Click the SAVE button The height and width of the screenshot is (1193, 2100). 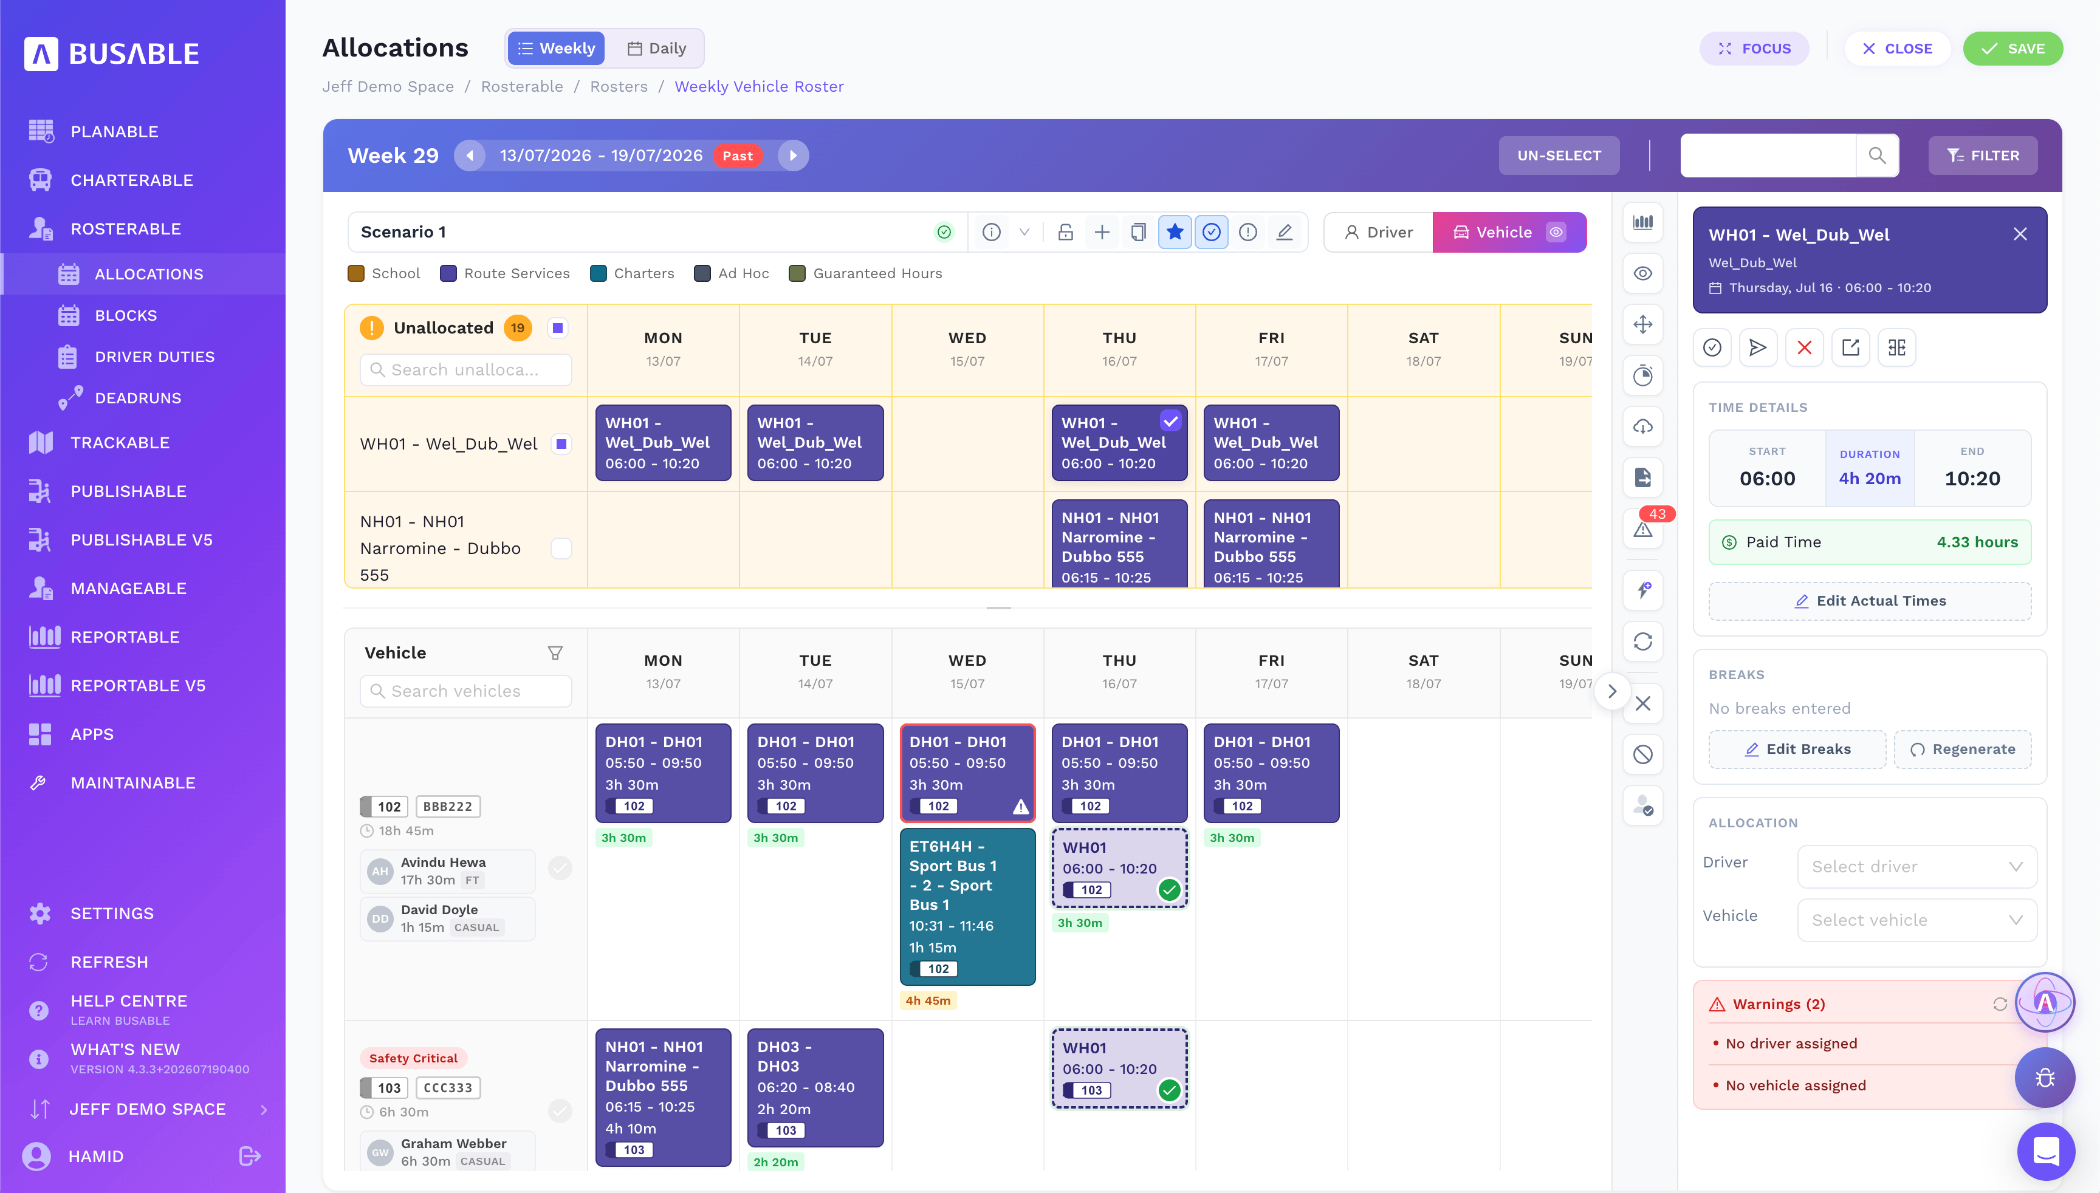click(x=2012, y=49)
